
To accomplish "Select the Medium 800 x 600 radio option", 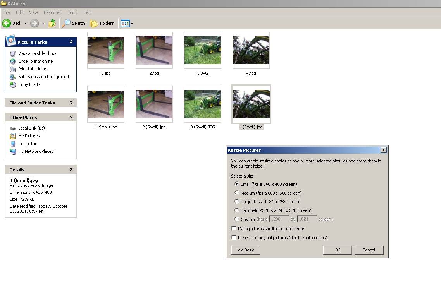I will (237, 193).
